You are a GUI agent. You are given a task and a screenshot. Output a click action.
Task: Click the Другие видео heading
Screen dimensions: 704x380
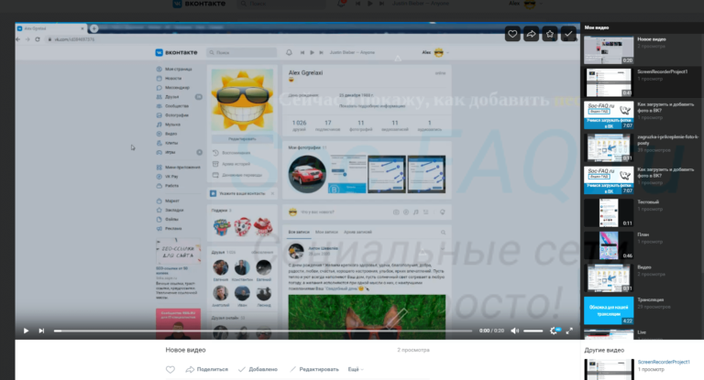(x=604, y=350)
